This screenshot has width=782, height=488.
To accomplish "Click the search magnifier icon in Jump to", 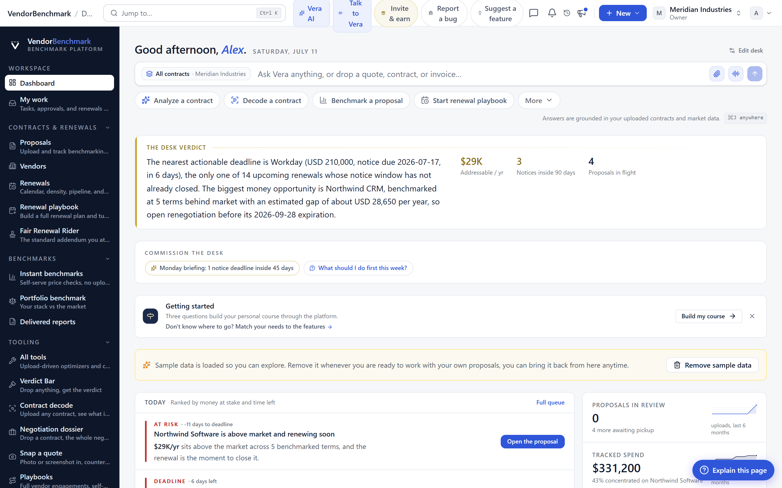I will (114, 13).
